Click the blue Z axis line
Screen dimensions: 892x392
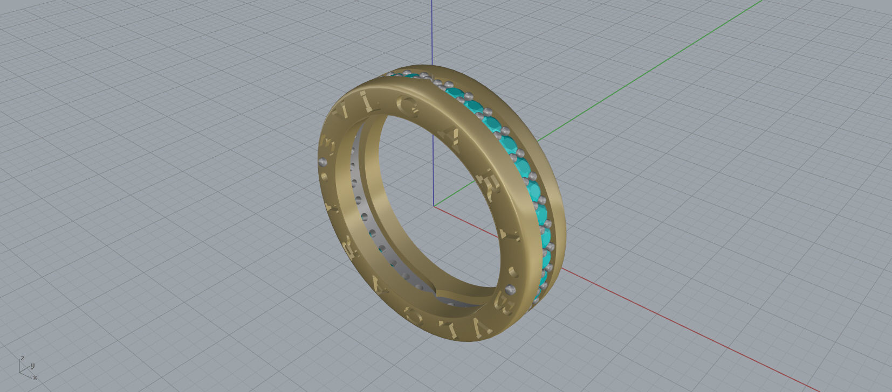(x=433, y=32)
